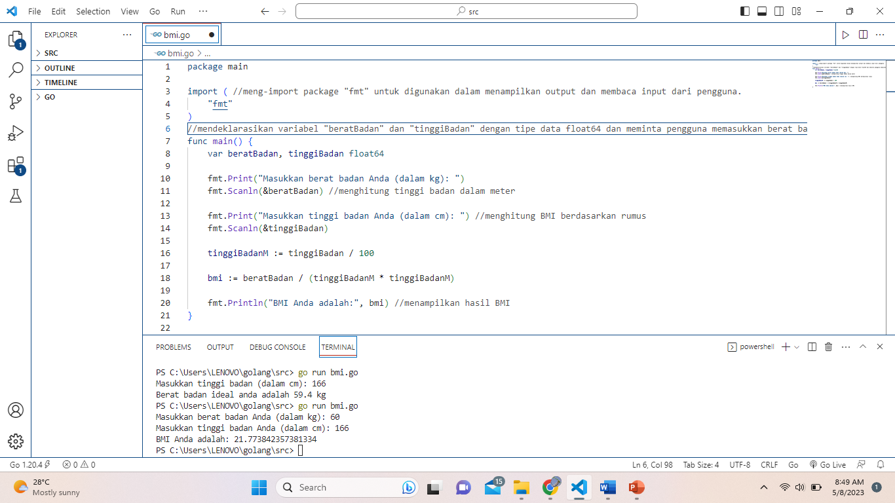Screen dimensions: 895x503
Task: Maximize the panel with up chevron
Action: pos(863,347)
